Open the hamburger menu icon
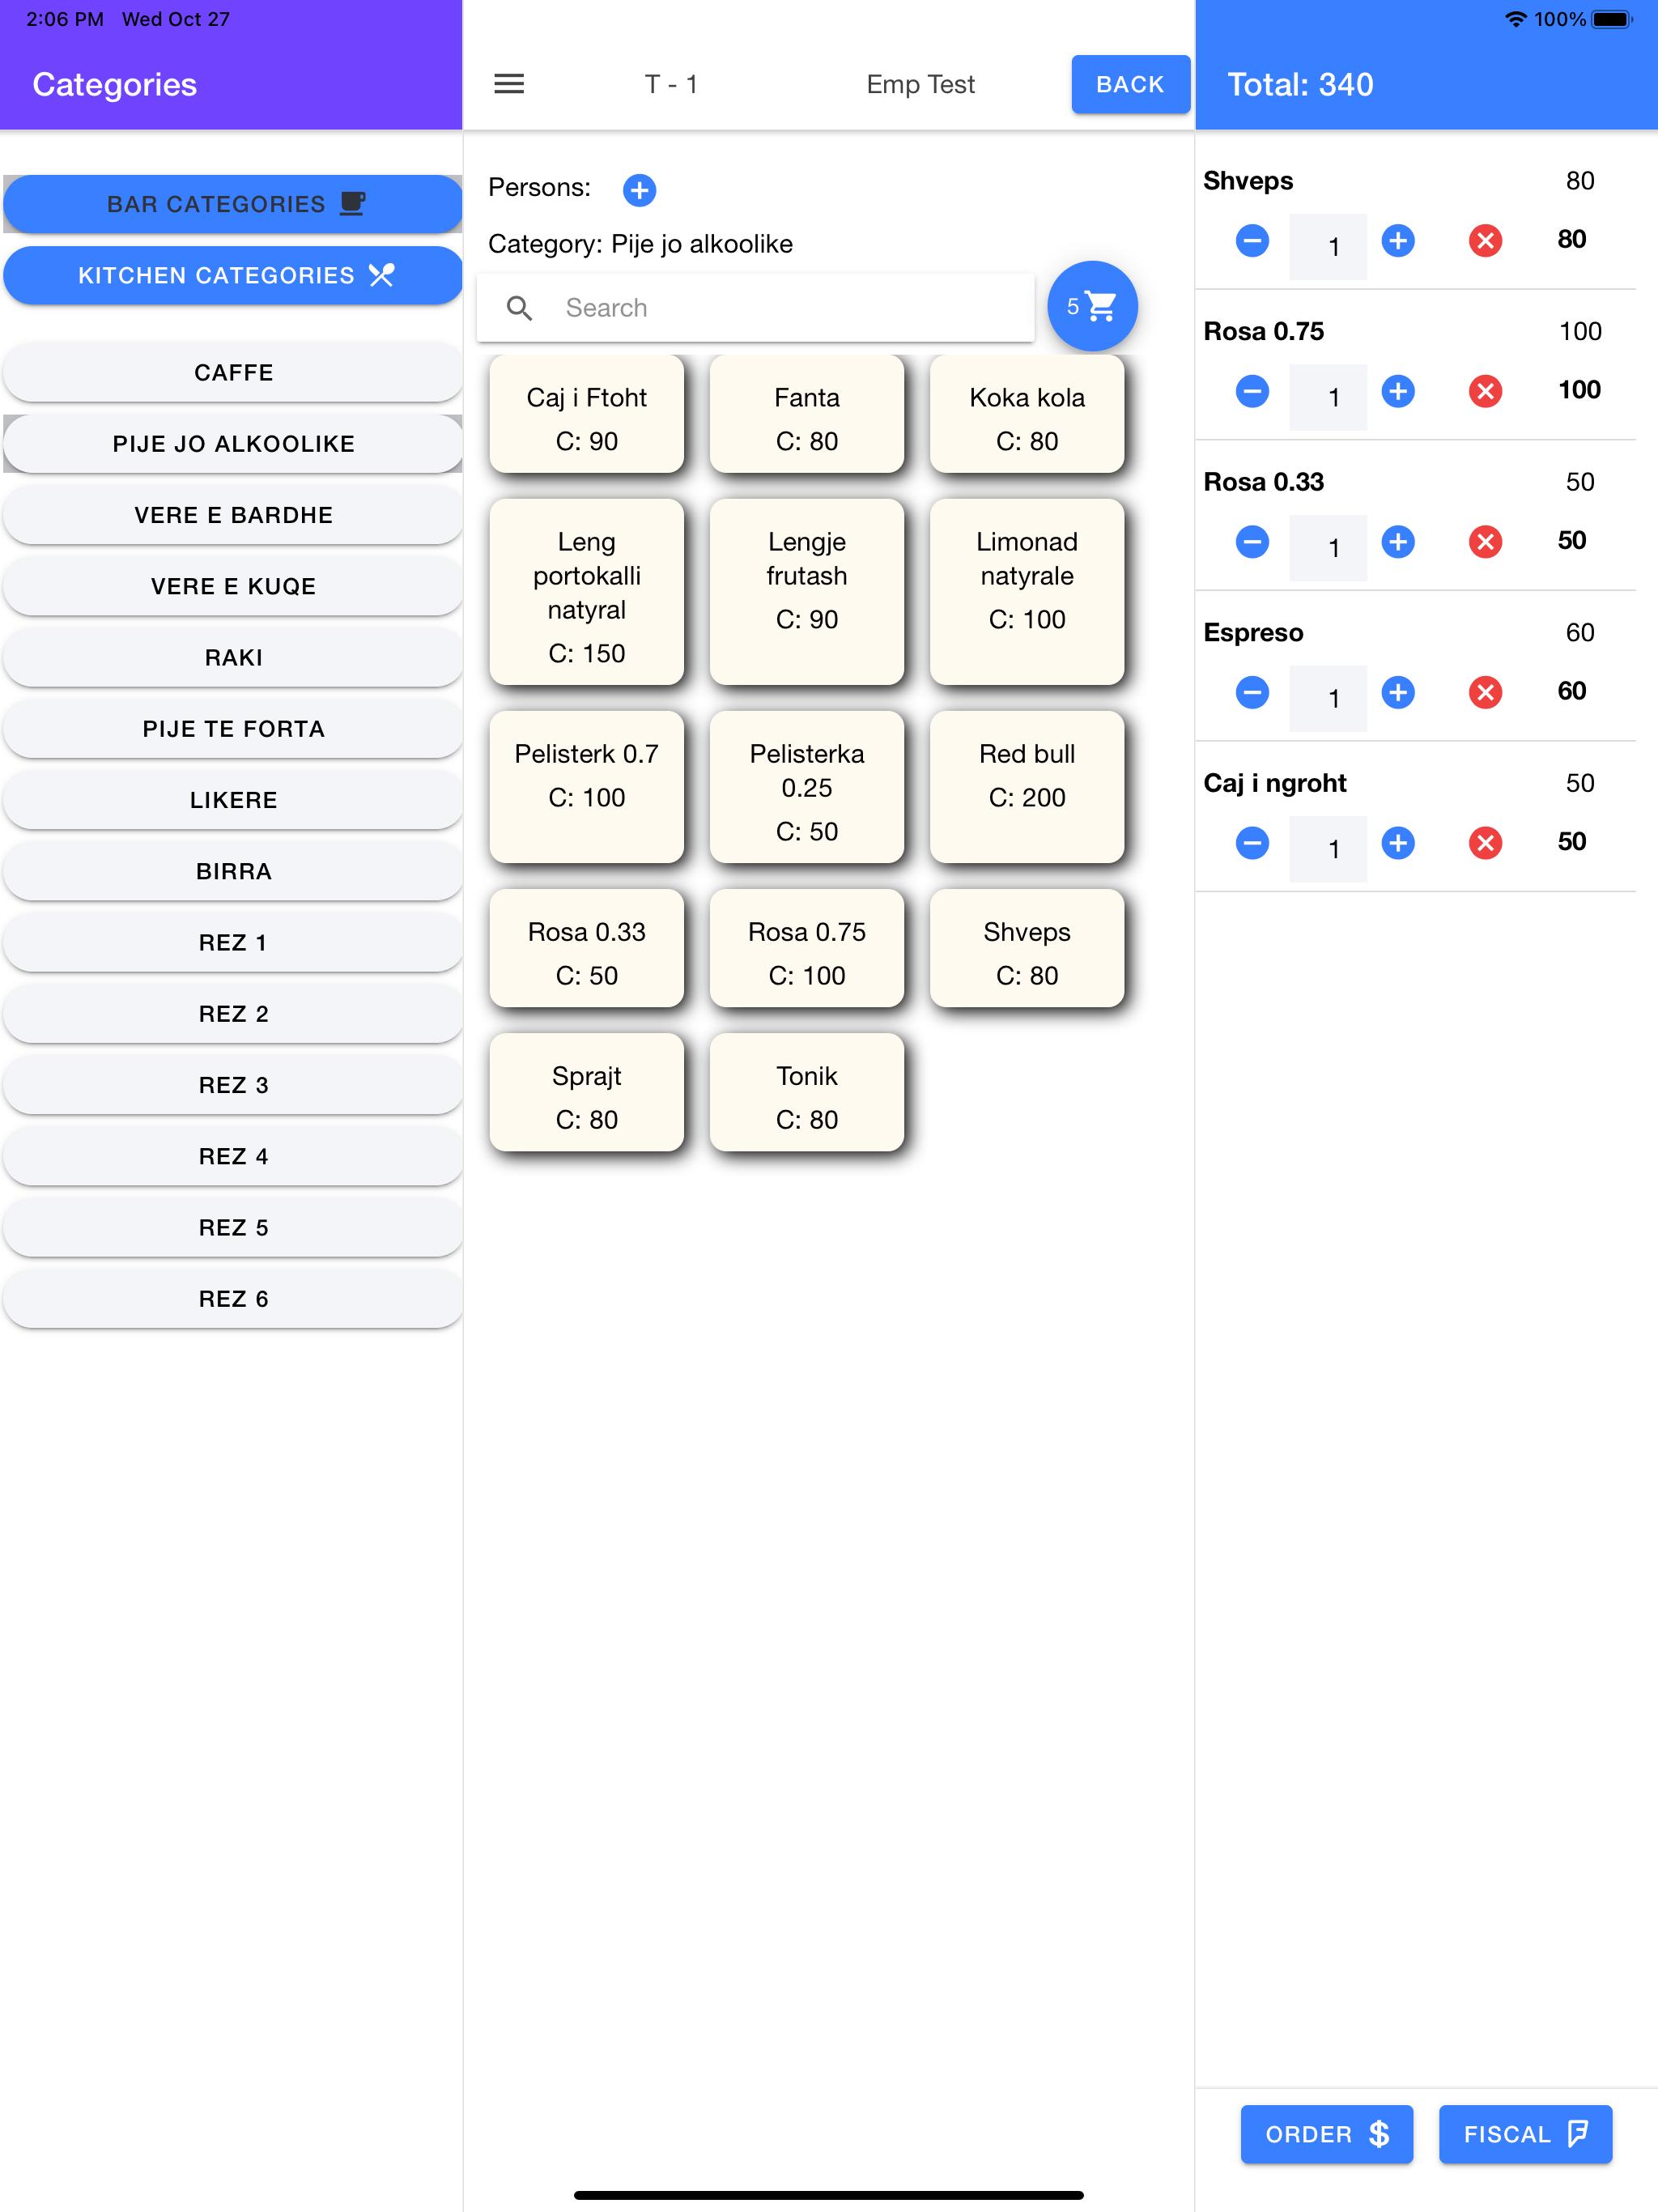This screenshot has width=1658, height=2212. click(509, 84)
